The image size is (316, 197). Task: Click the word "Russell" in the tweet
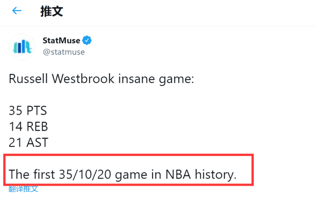click(x=28, y=79)
